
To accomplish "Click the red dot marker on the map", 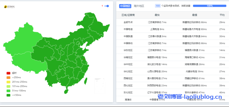I will [84, 59].
